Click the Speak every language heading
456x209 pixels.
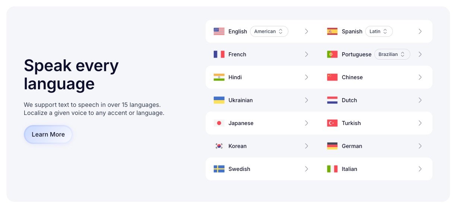71,75
